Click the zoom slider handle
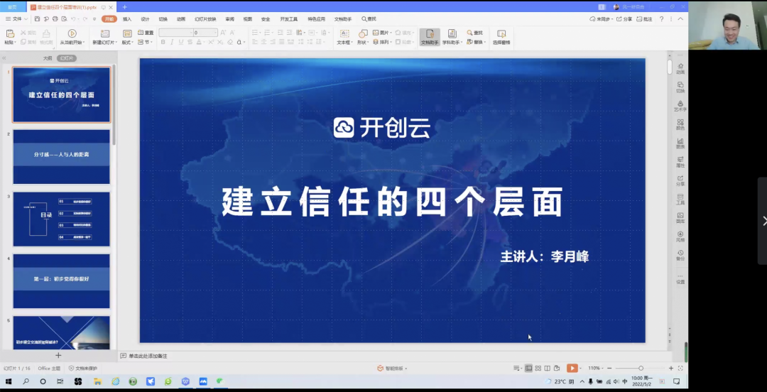 [x=641, y=368]
